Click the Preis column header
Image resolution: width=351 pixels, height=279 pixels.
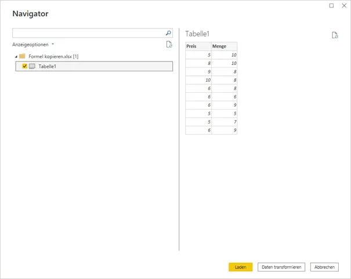pos(198,46)
